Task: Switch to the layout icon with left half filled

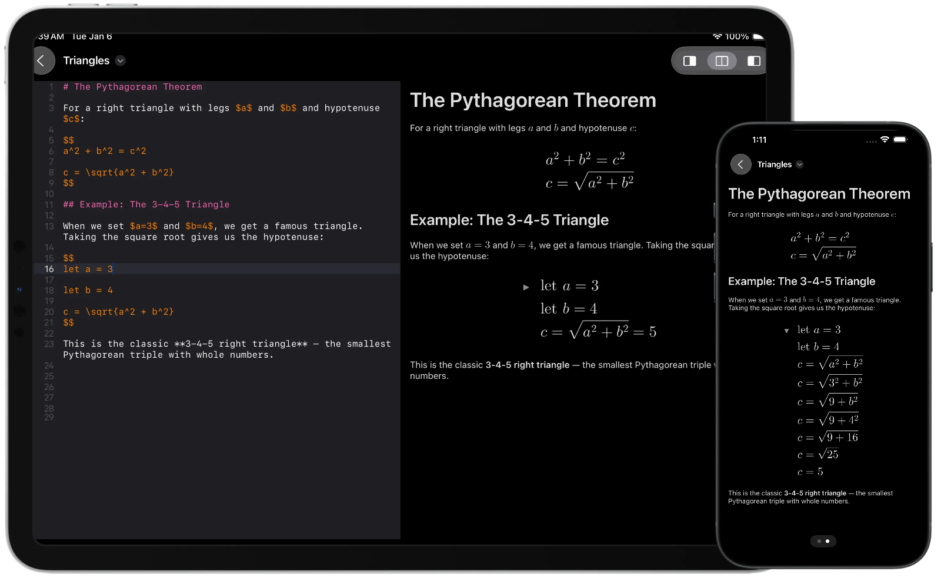Action: [690, 61]
